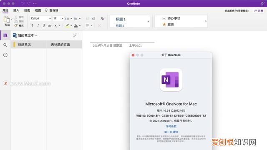The image size is (267, 150).
Task: Click the 已脱机保存 save status text
Action: pyautogui.click(x=237, y=11)
